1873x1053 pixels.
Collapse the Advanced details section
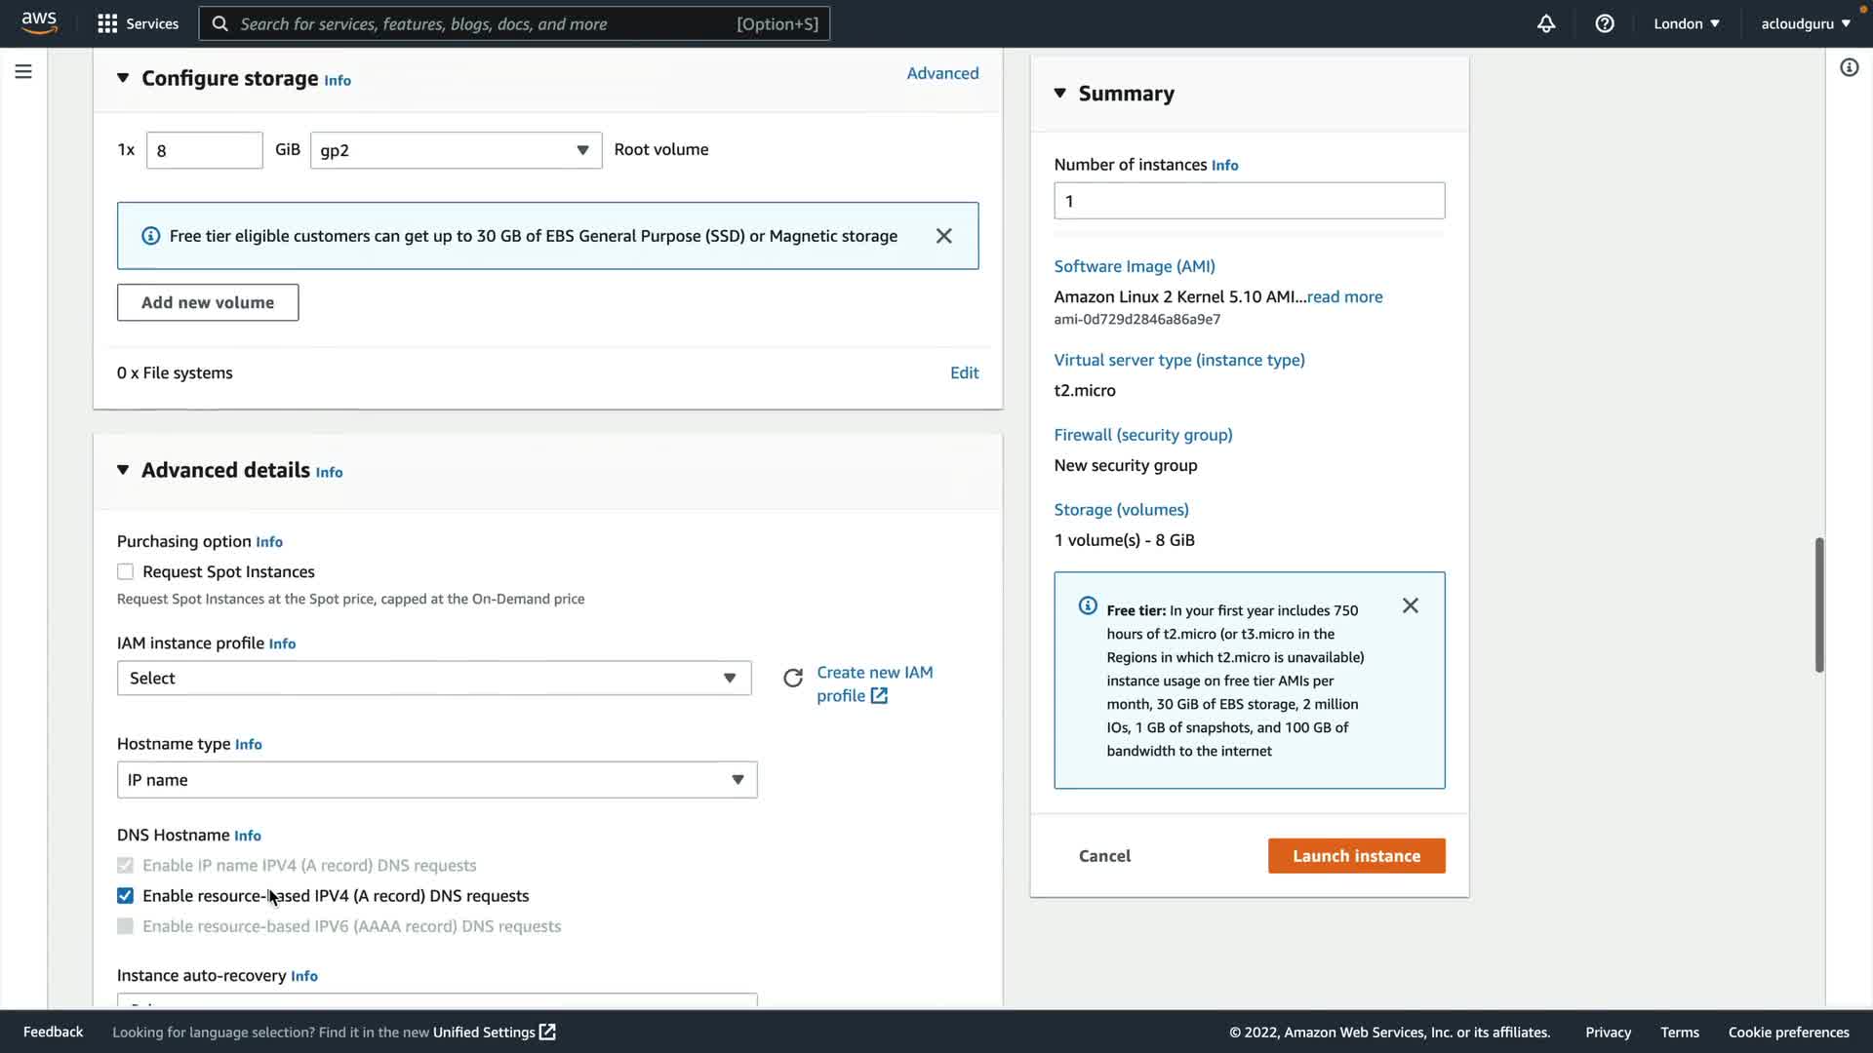(123, 470)
